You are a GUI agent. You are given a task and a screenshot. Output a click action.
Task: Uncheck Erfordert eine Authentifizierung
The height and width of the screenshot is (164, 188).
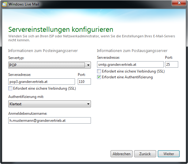99,77
